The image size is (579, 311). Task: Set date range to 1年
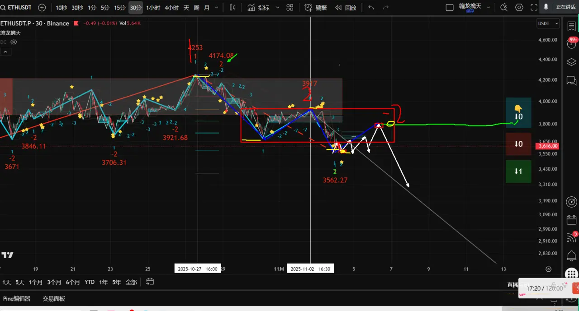pyautogui.click(x=104, y=282)
